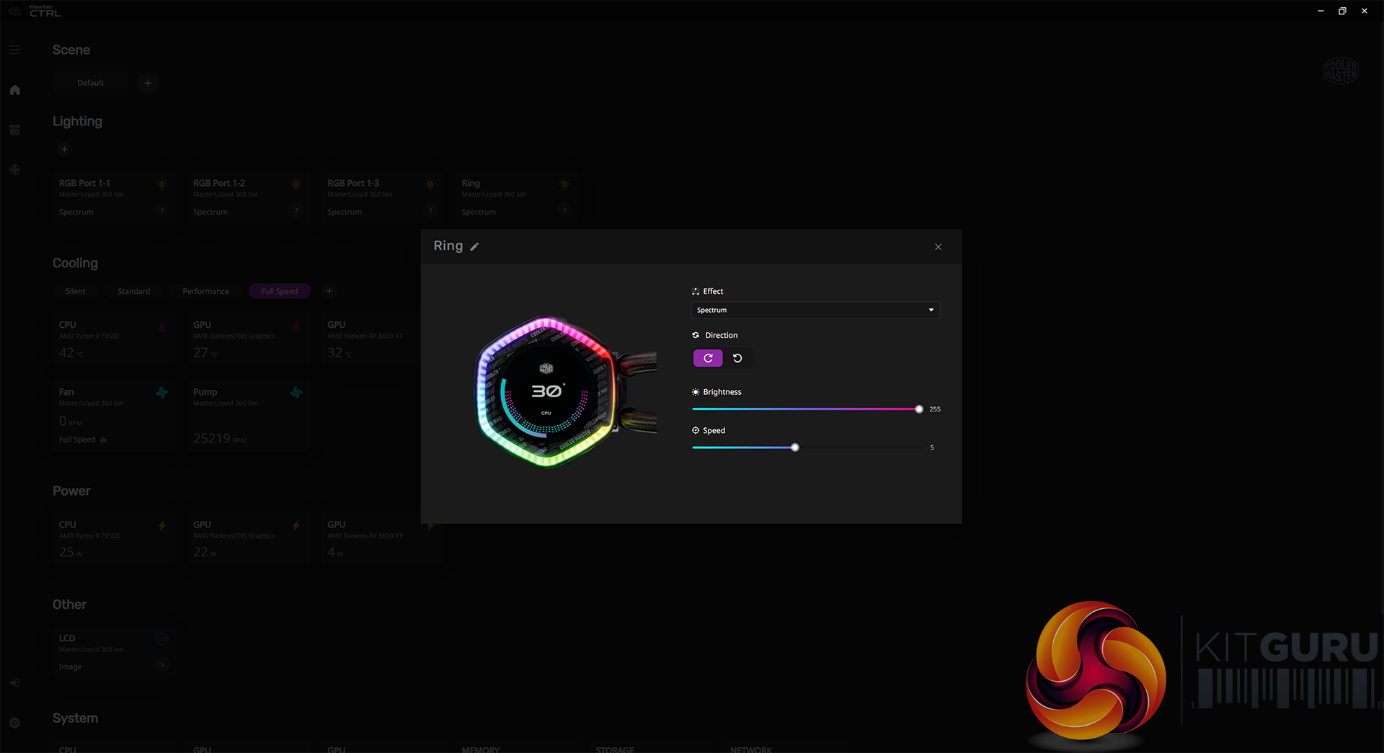Set ring direction to counter-clockwise

coord(737,358)
